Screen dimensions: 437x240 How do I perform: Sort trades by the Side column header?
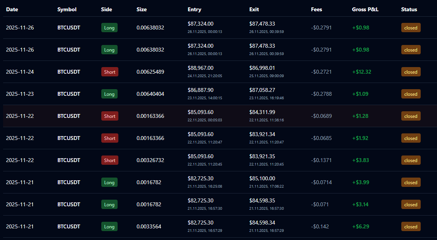coord(106,9)
